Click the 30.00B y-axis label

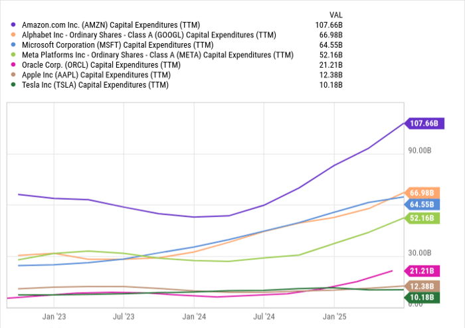pos(420,253)
